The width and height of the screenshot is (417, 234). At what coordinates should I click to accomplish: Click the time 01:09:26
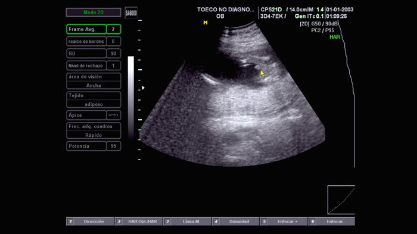pyautogui.click(x=337, y=16)
